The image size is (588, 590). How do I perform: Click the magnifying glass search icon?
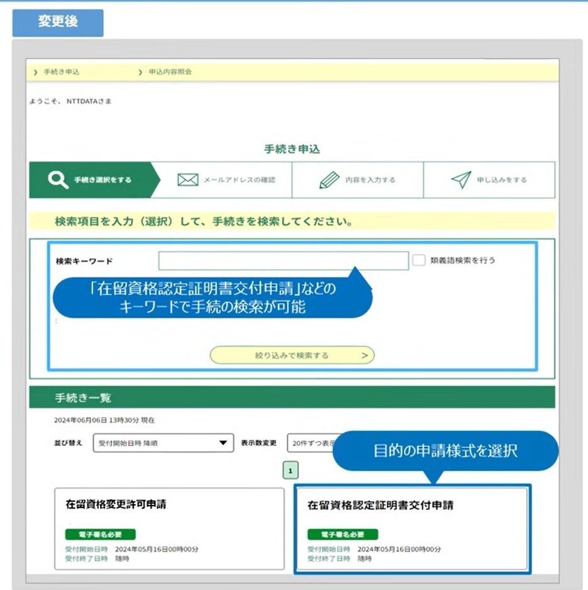point(58,180)
